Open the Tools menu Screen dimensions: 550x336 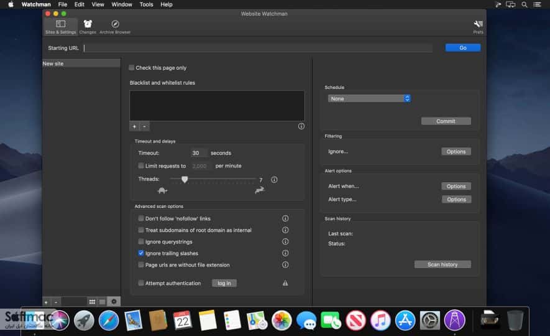pyautogui.click(x=146, y=4)
